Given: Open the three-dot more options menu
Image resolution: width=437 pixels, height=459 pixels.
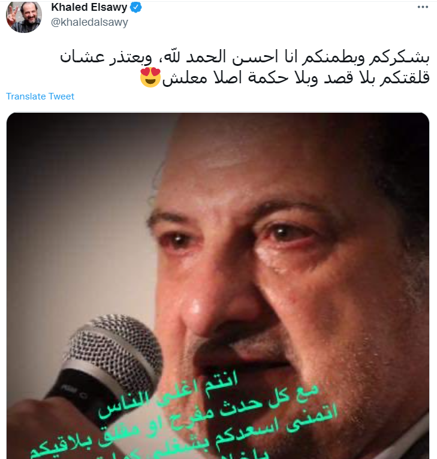Looking at the screenshot, I should 423,7.
